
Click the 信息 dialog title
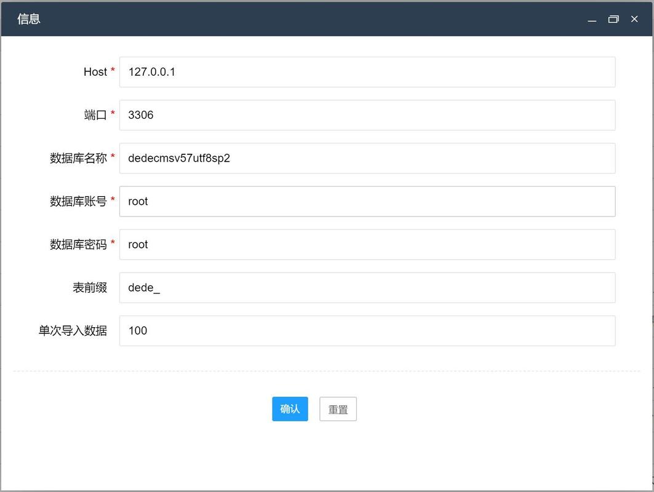(29, 19)
